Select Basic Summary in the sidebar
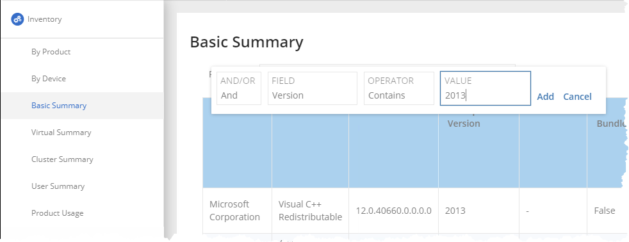The height and width of the screenshot is (242, 629). tap(59, 106)
